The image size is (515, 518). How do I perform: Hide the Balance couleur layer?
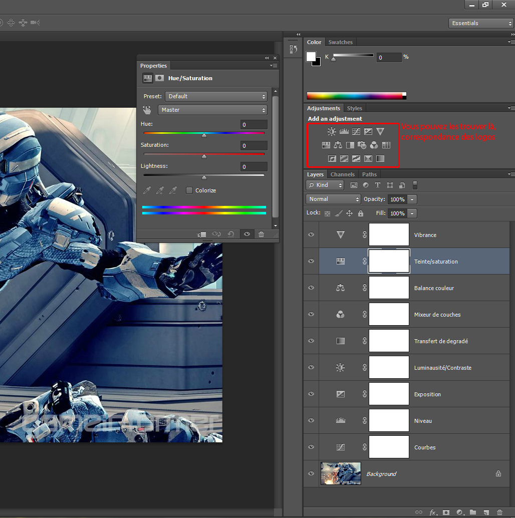coord(311,288)
